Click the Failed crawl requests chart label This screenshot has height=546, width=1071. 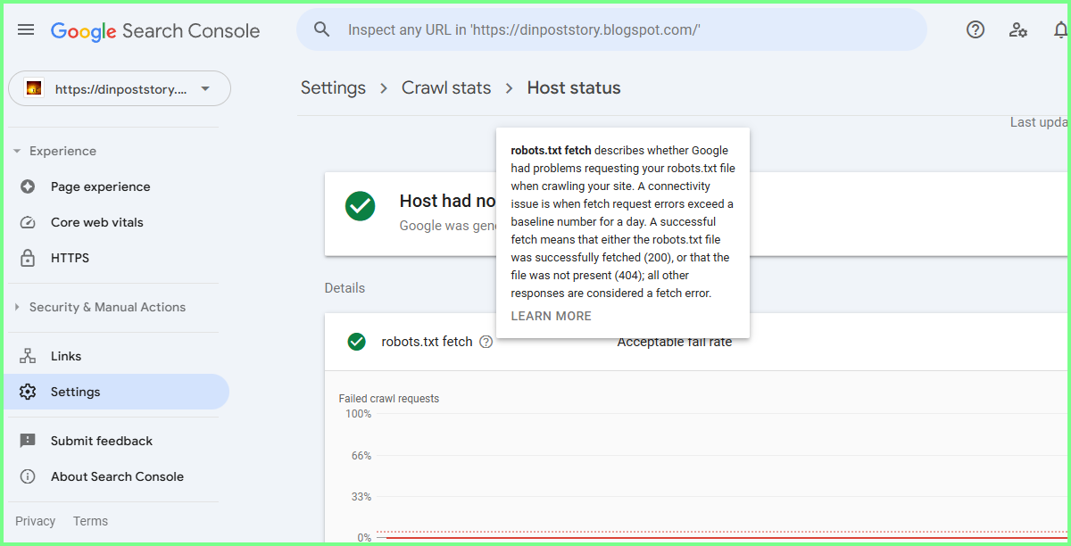pyautogui.click(x=389, y=399)
